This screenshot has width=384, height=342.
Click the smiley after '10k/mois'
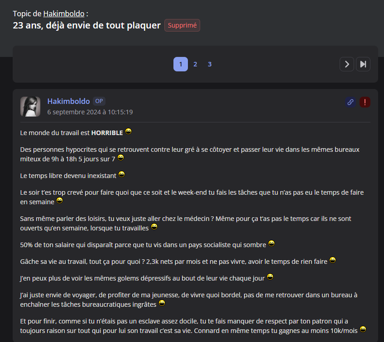coord(363,329)
